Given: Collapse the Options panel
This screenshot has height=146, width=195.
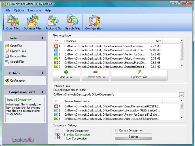Looking at the screenshot, I should [43, 73].
